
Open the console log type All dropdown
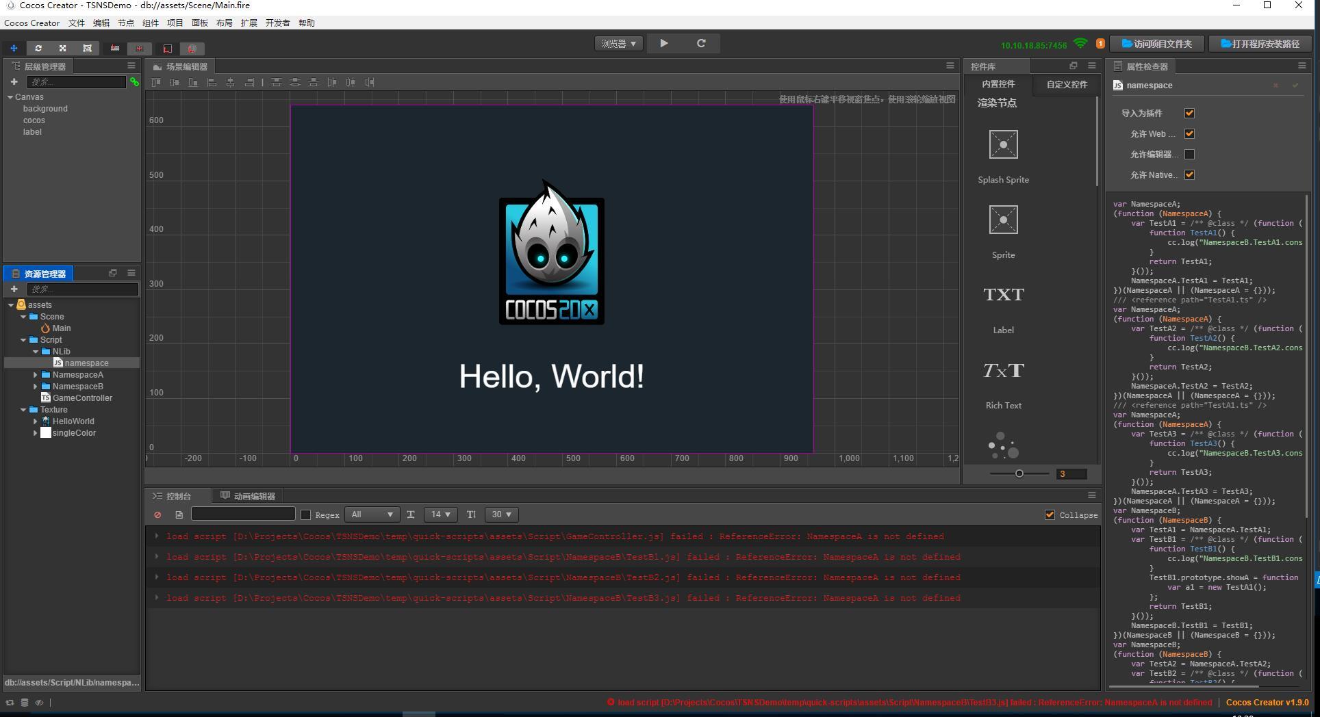pos(372,514)
